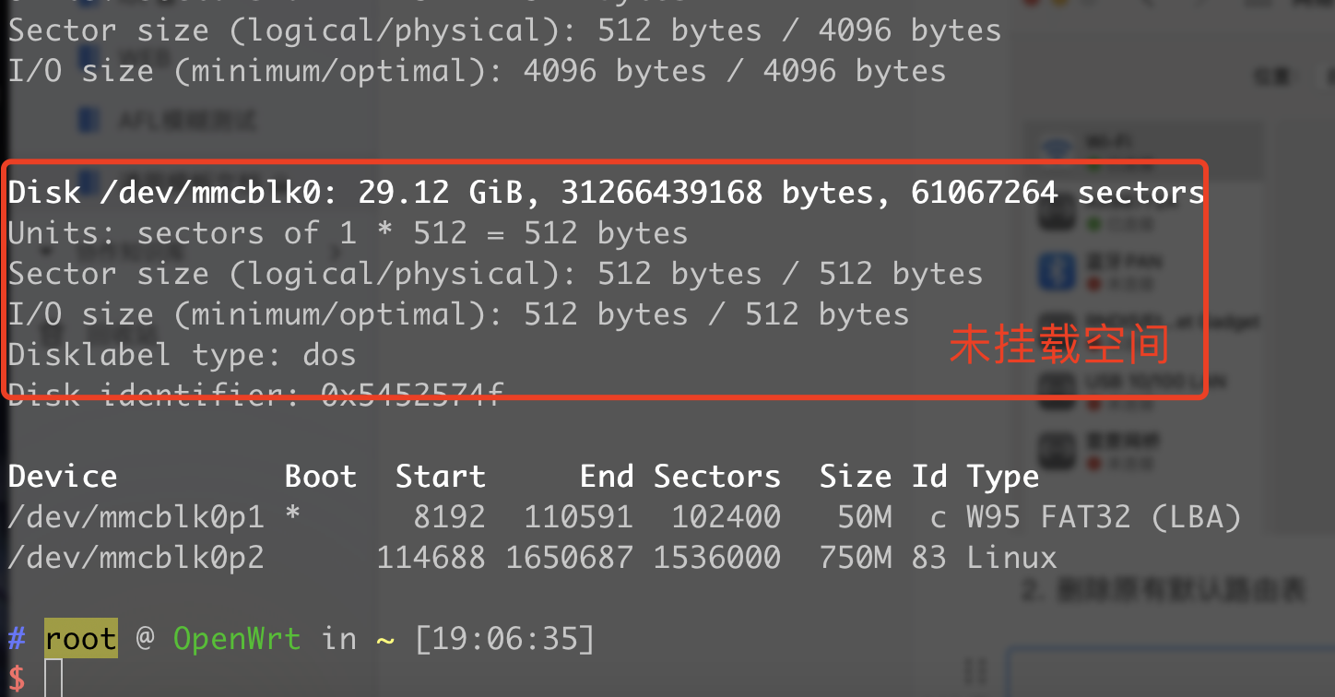Click the Device column header
Screen dimensions: 1335x697
tap(63, 477)
